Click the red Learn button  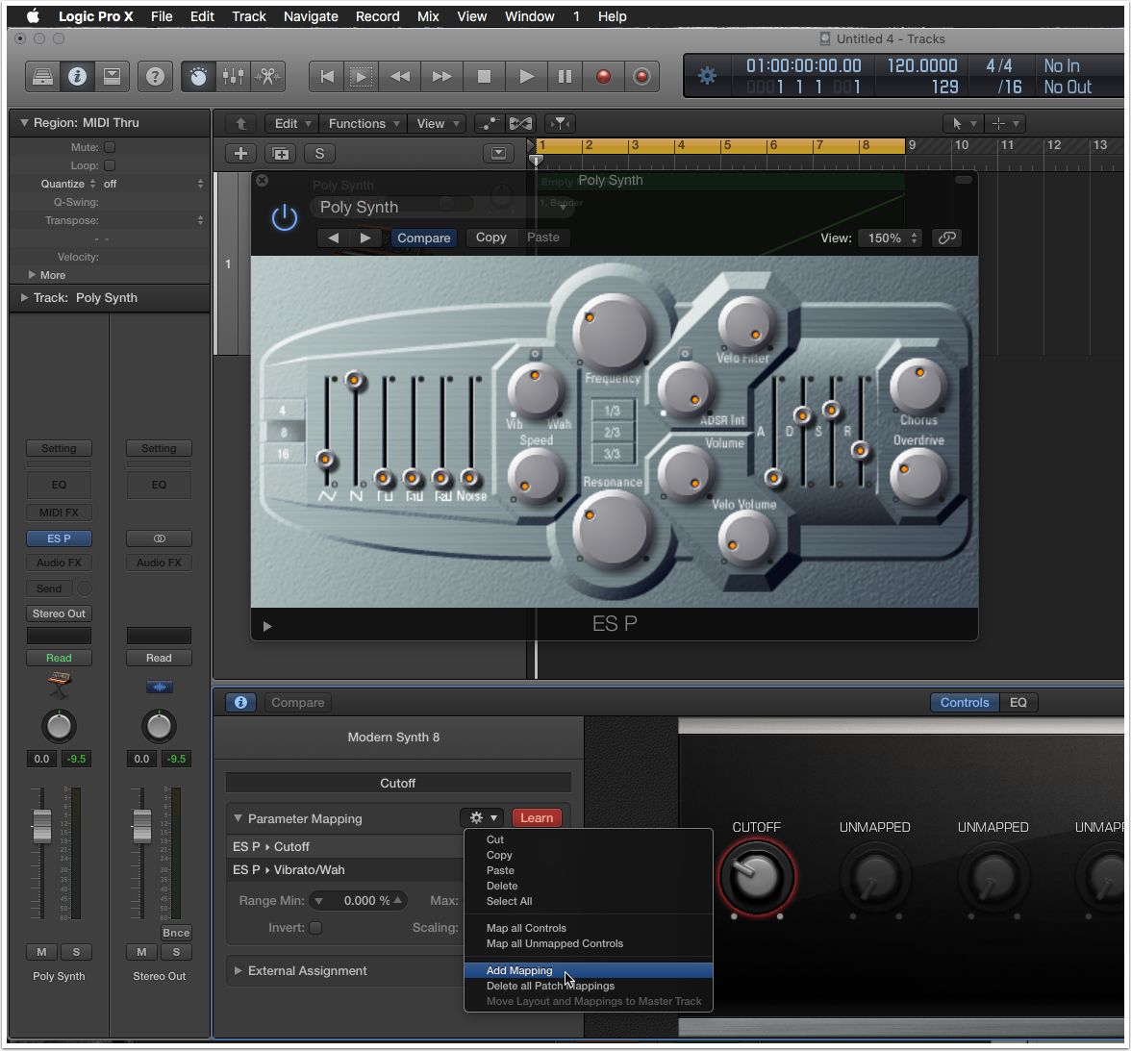(537, 818)
